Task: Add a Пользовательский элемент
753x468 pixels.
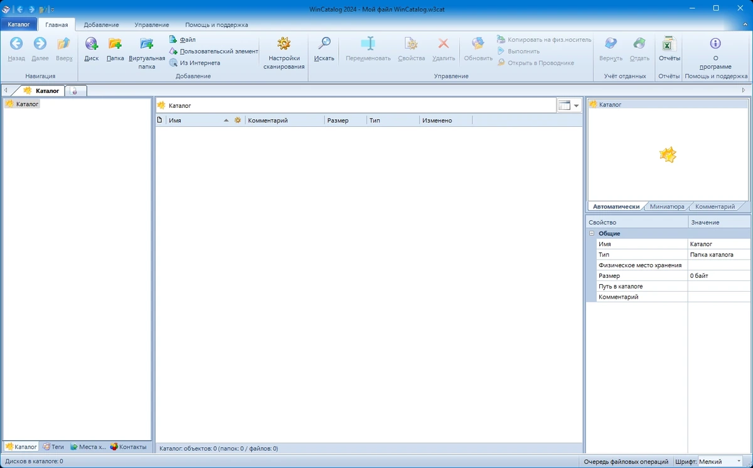Action: 213,51
